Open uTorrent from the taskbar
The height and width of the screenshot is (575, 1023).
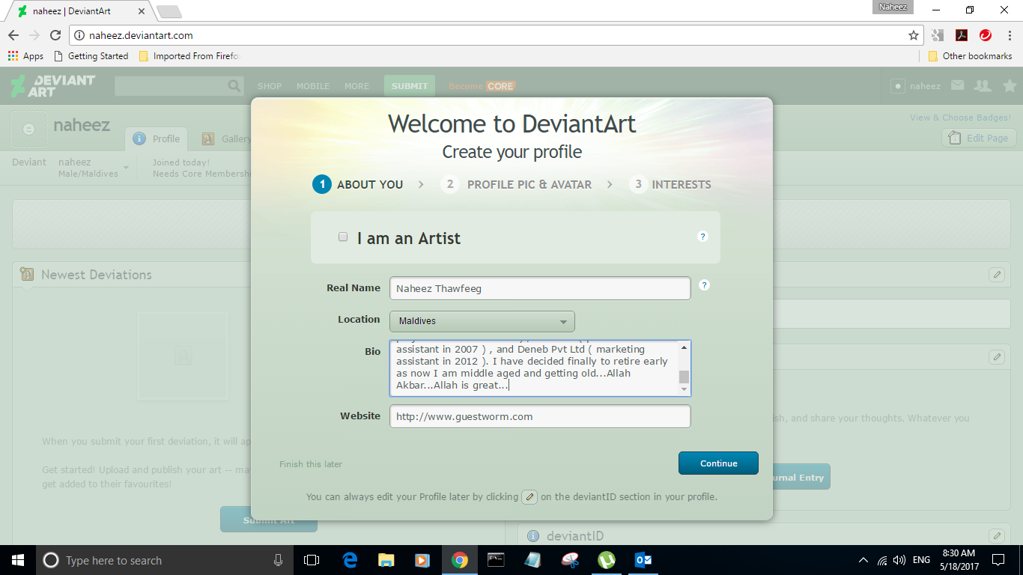tap(607, 560)
